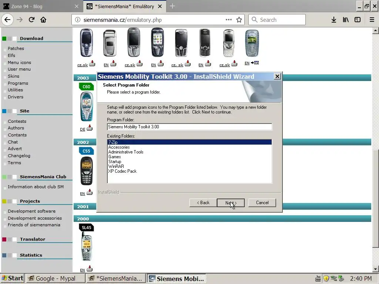Close the SiemensMania Emulátory tab
The width and height of the screenshot is (379, 284).
160,7
